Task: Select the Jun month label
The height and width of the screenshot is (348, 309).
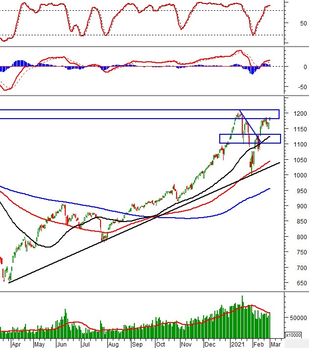Action: click(61, 345)
